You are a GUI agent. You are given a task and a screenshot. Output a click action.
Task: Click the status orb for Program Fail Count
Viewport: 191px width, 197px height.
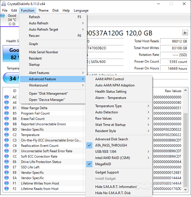(7, 113)
